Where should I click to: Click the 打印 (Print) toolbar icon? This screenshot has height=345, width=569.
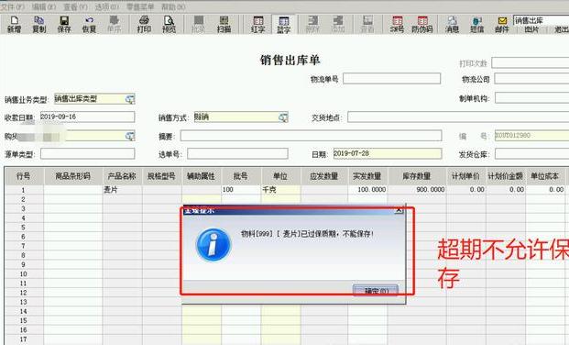pos(144,25)
